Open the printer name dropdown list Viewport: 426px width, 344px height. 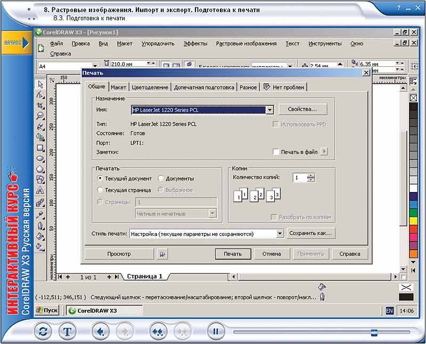pos(269,110)
